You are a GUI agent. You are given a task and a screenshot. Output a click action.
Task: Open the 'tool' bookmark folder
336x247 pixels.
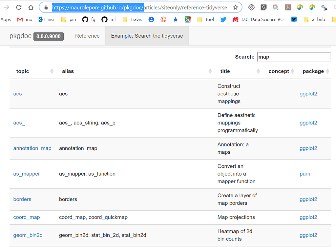tap(205, 19)
